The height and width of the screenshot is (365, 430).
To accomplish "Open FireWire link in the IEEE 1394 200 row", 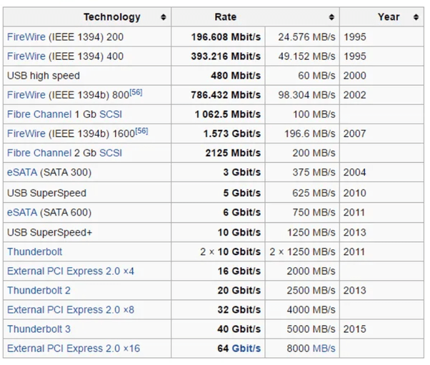I will (26, 37).
